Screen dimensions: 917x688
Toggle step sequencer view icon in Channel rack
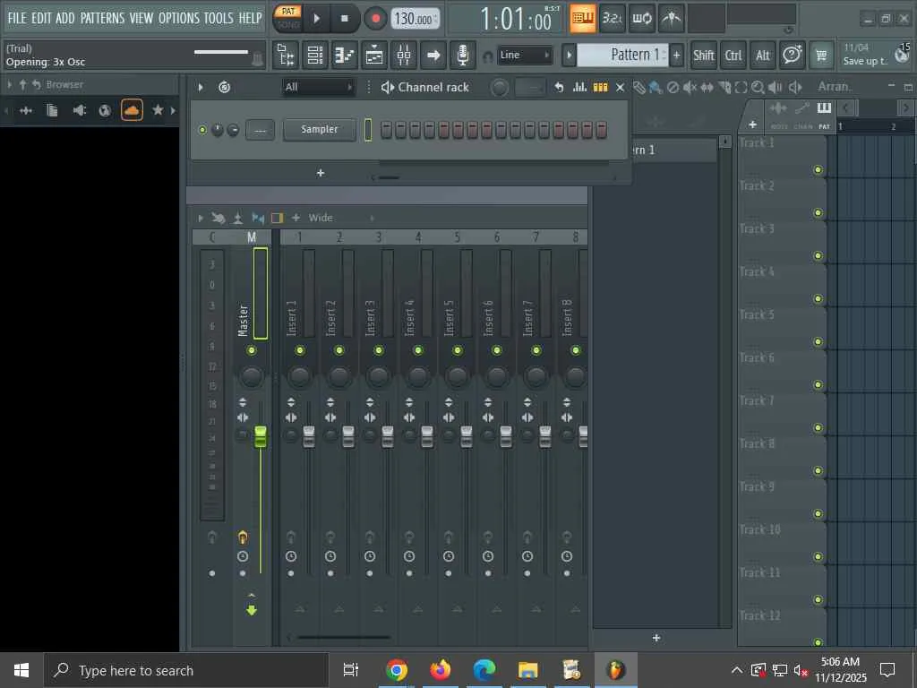pos(601,87)
